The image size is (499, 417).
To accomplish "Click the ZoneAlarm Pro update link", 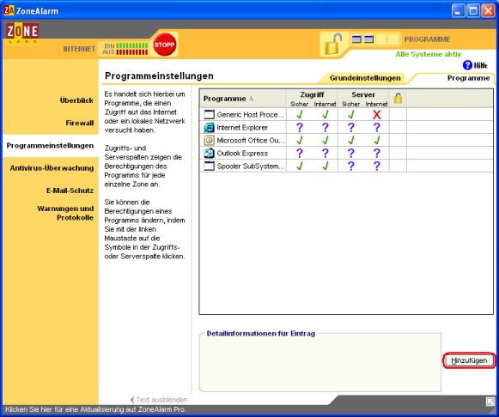I will click(96, 409).
